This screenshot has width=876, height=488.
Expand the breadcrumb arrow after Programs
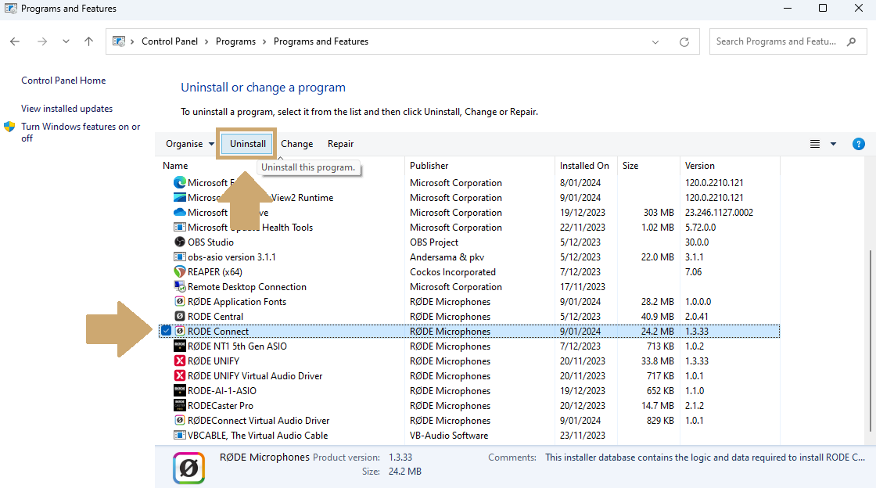tap(265, 41)
